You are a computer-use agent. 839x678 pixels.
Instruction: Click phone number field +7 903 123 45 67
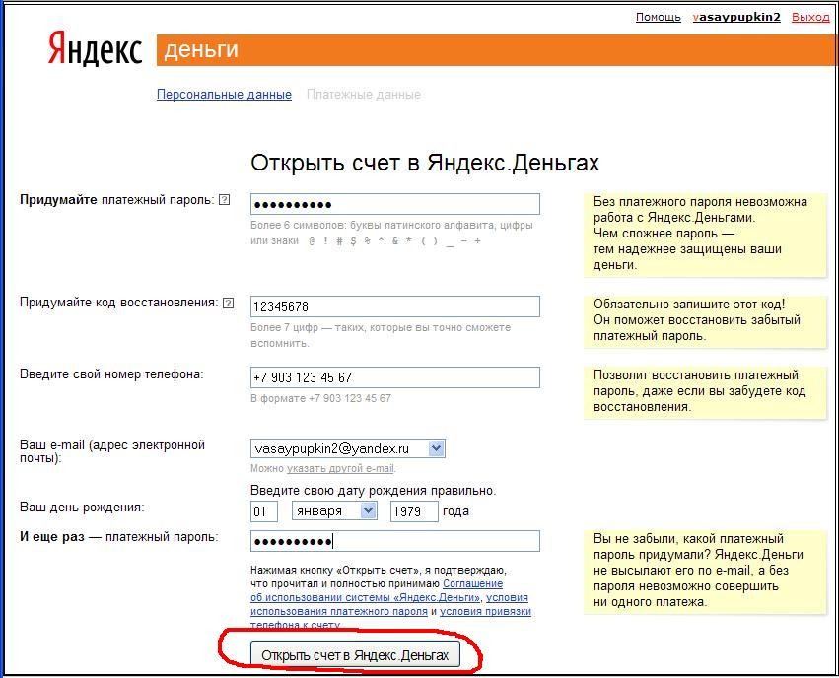(x=395, y=377)
